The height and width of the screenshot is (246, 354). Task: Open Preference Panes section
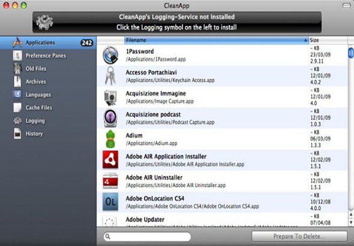[x=46, y=56]
